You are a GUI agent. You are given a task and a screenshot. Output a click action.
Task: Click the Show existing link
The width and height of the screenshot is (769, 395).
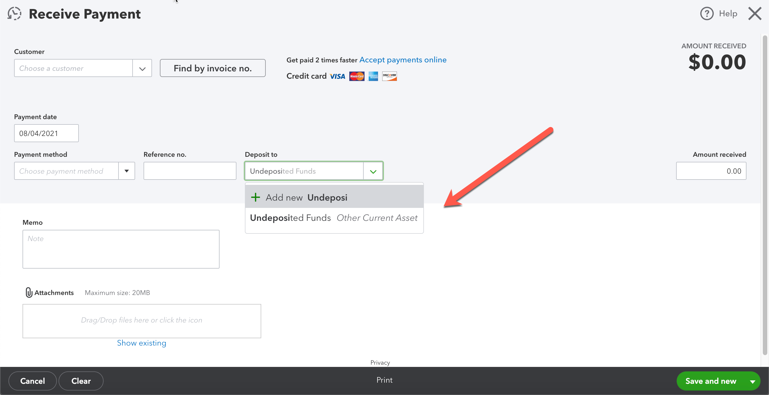pyautogui.click(x=142, y=343)
